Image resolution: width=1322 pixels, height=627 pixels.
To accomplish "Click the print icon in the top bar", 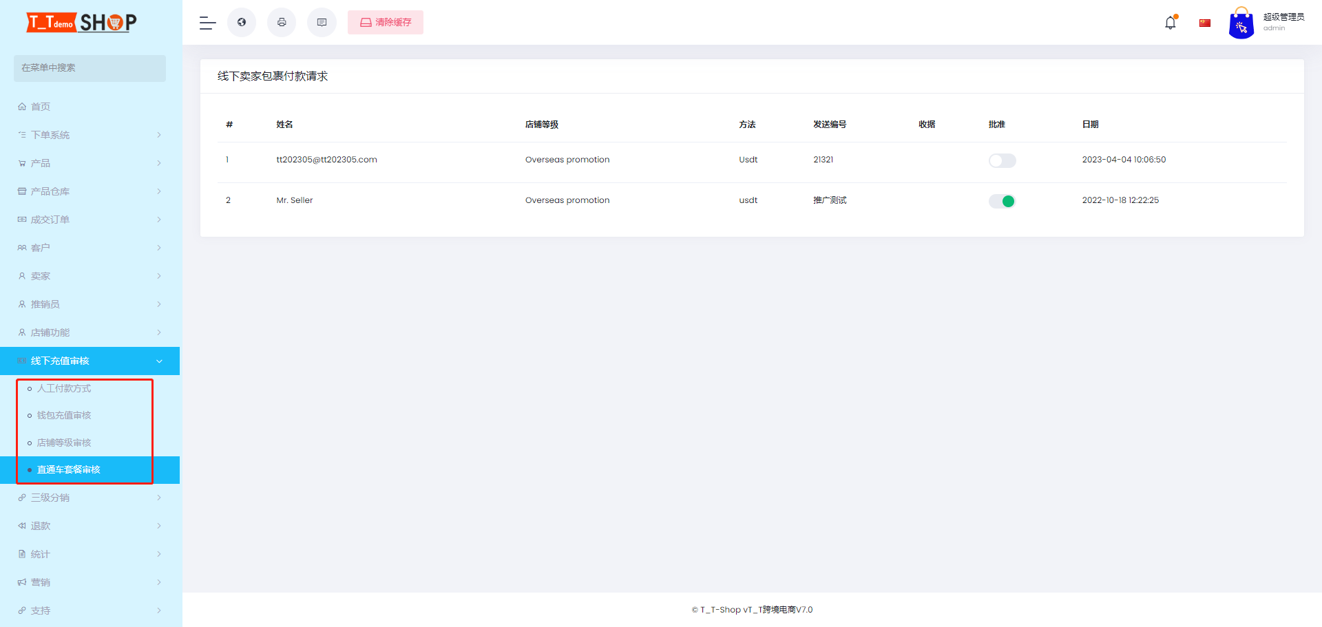I will 282,22.
